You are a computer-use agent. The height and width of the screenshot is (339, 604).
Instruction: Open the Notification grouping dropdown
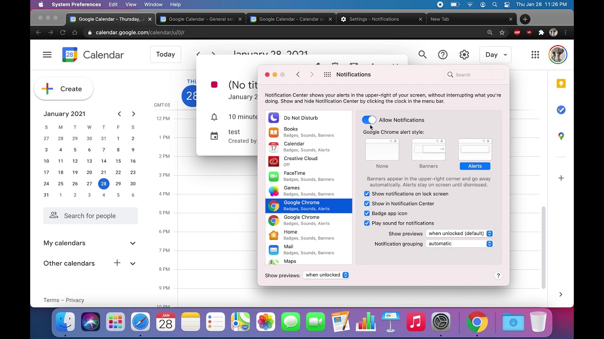coord(460,244)
